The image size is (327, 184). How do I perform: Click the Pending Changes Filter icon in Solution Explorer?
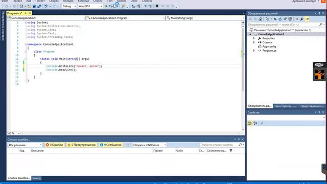tap(268, 19)
